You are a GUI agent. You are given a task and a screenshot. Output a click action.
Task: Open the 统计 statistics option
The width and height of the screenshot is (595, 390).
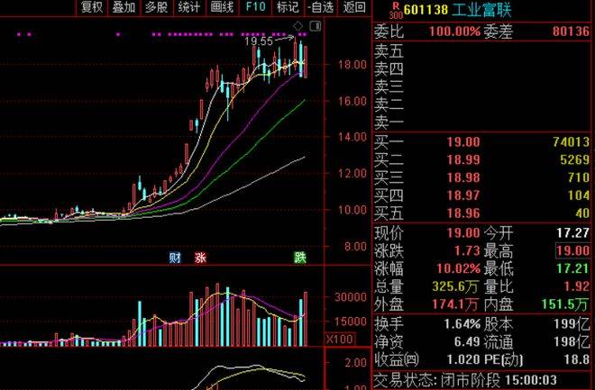[x=188, y=8]
